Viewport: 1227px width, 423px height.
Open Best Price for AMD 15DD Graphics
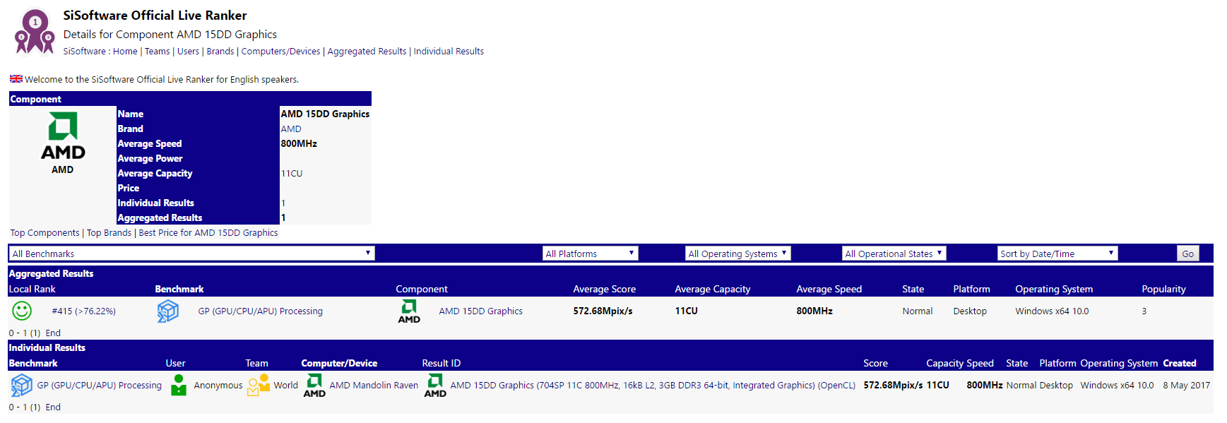(208, 233)
